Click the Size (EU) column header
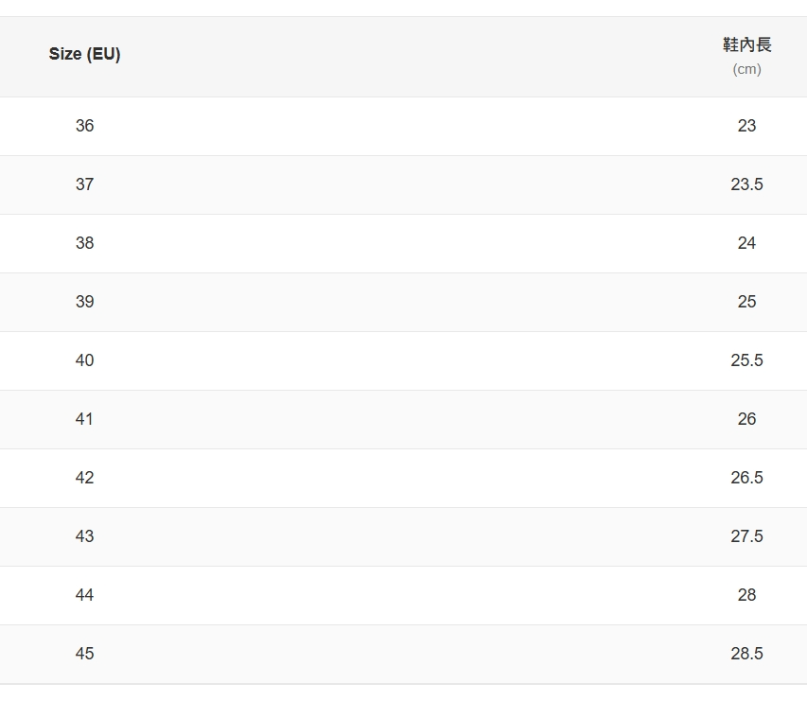Viewport: 807px width, 701px height. [84, 54]
